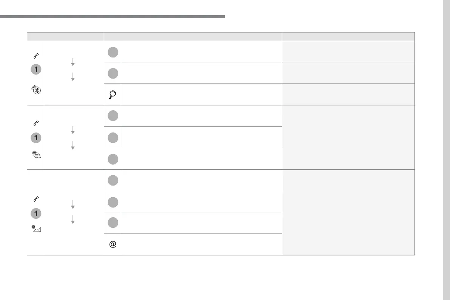Viewport: 450px width, 300px height.
Task: Click the grey circle directly above the magnifying glass
Action: tap(113, 73)
